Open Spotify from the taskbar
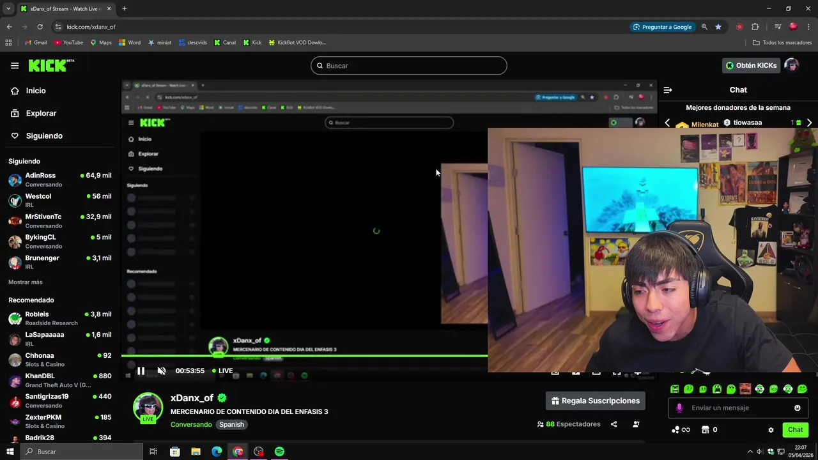The image size is (818, 460). tap(279, 452)
